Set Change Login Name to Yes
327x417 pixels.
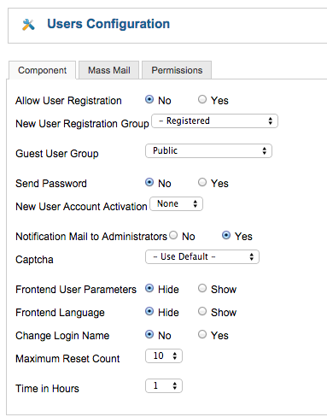202,334
